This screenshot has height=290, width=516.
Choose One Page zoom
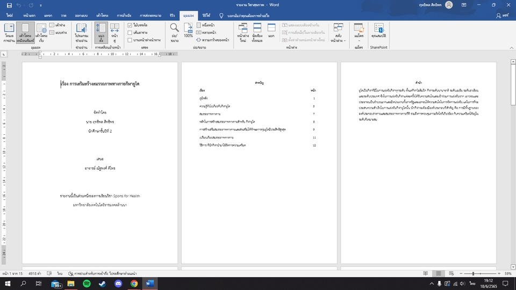pyautogui.click(x=206, y=25)
